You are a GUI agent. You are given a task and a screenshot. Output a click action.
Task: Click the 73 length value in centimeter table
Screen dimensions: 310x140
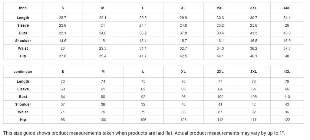click(x=63, y=81)
